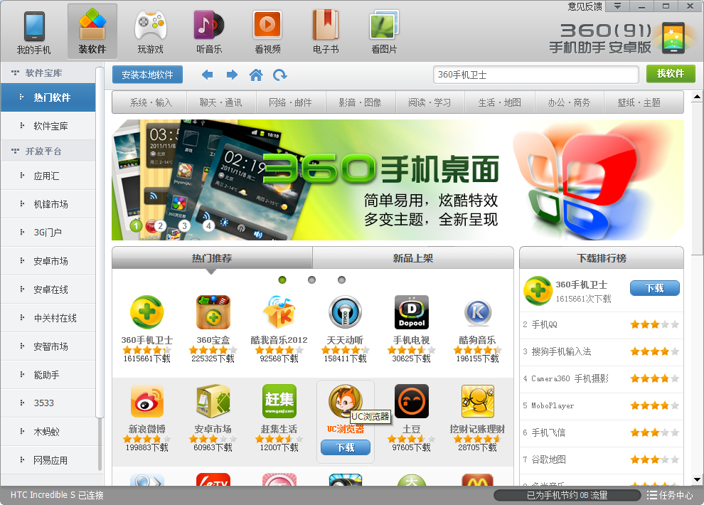The image size is (704, 505).
Task: Select the 新浪微博 app icon
Action: 146,402
